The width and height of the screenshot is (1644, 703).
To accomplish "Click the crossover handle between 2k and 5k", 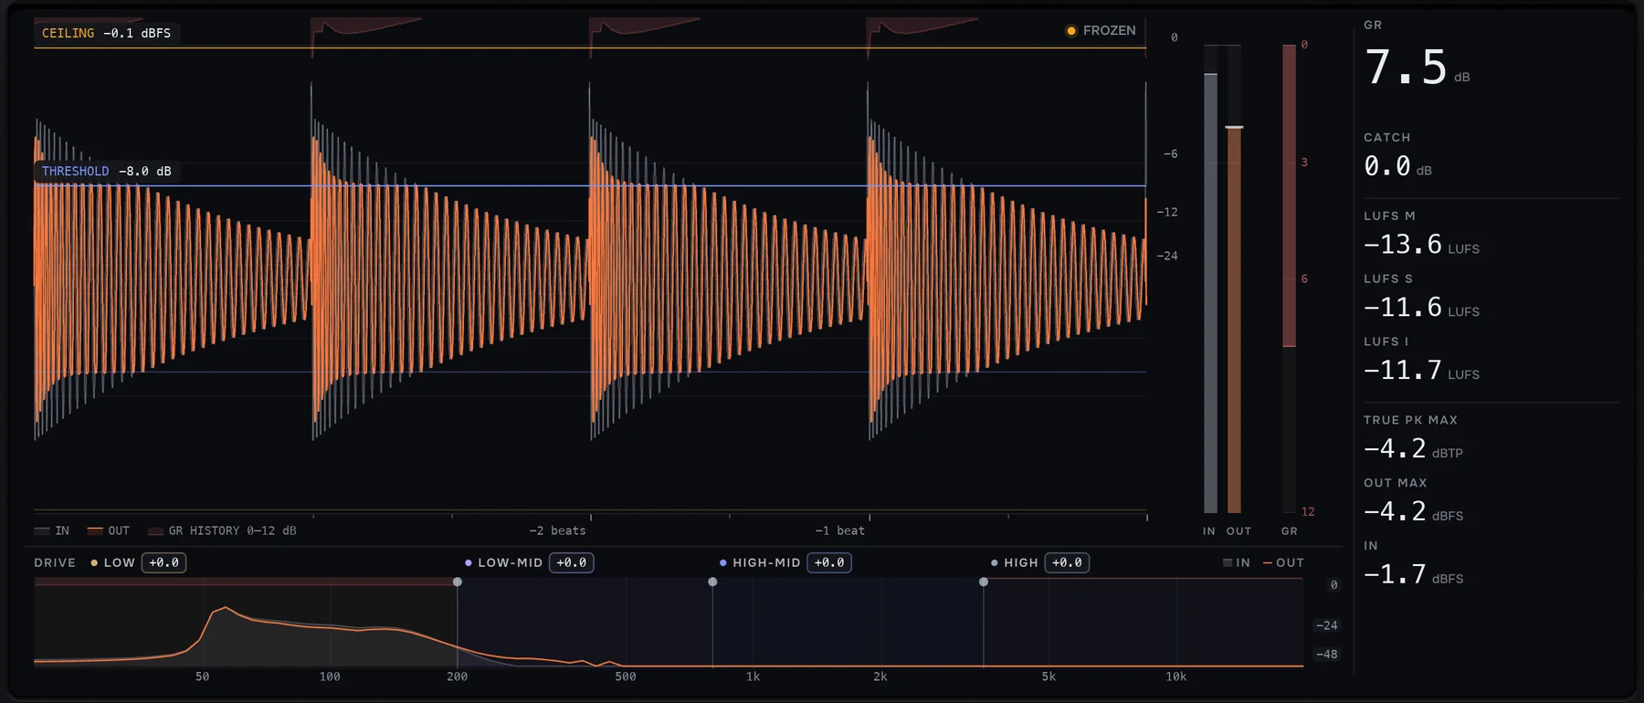I will [984, 582].
